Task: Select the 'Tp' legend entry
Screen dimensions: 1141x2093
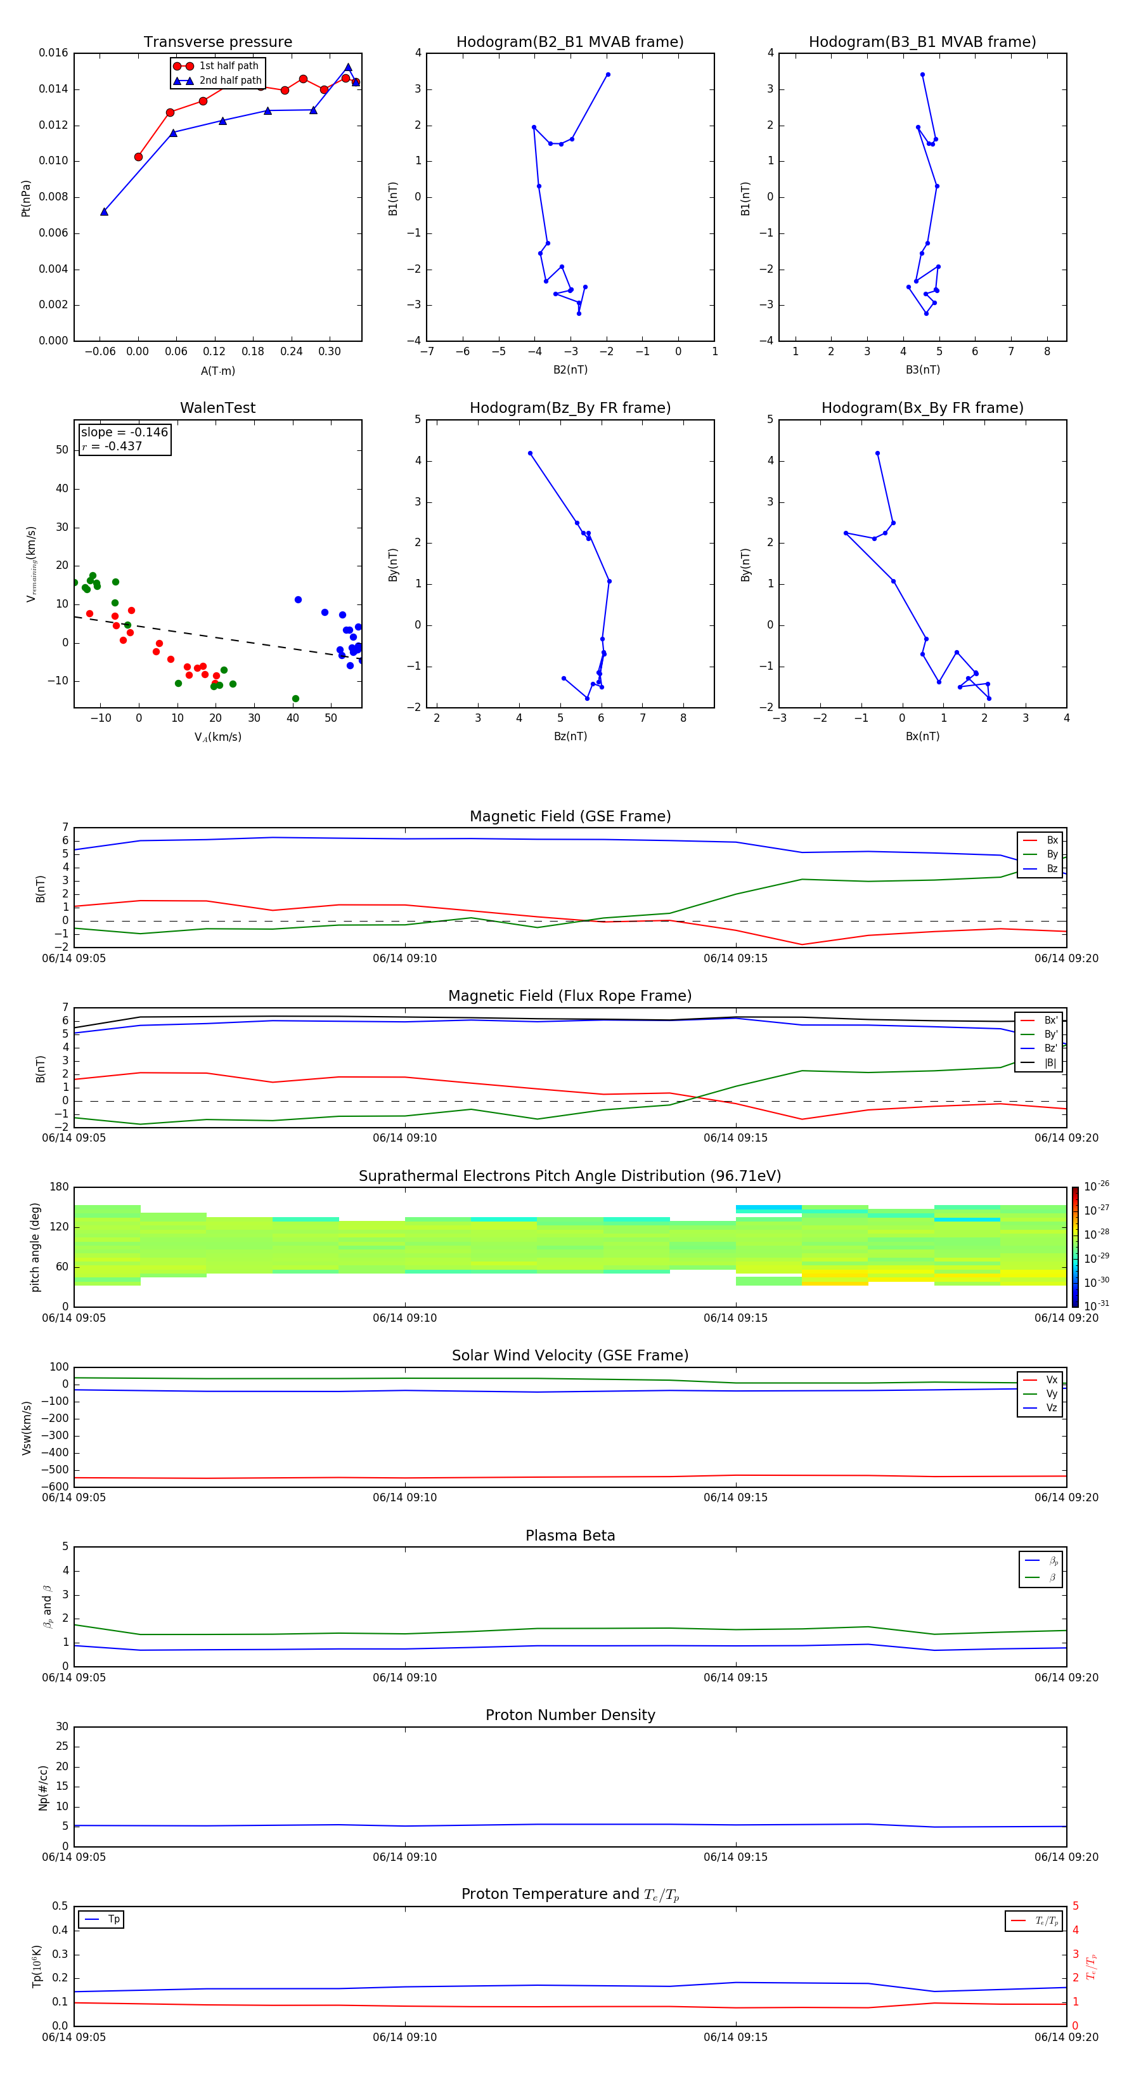Action: coord(101,1919)
